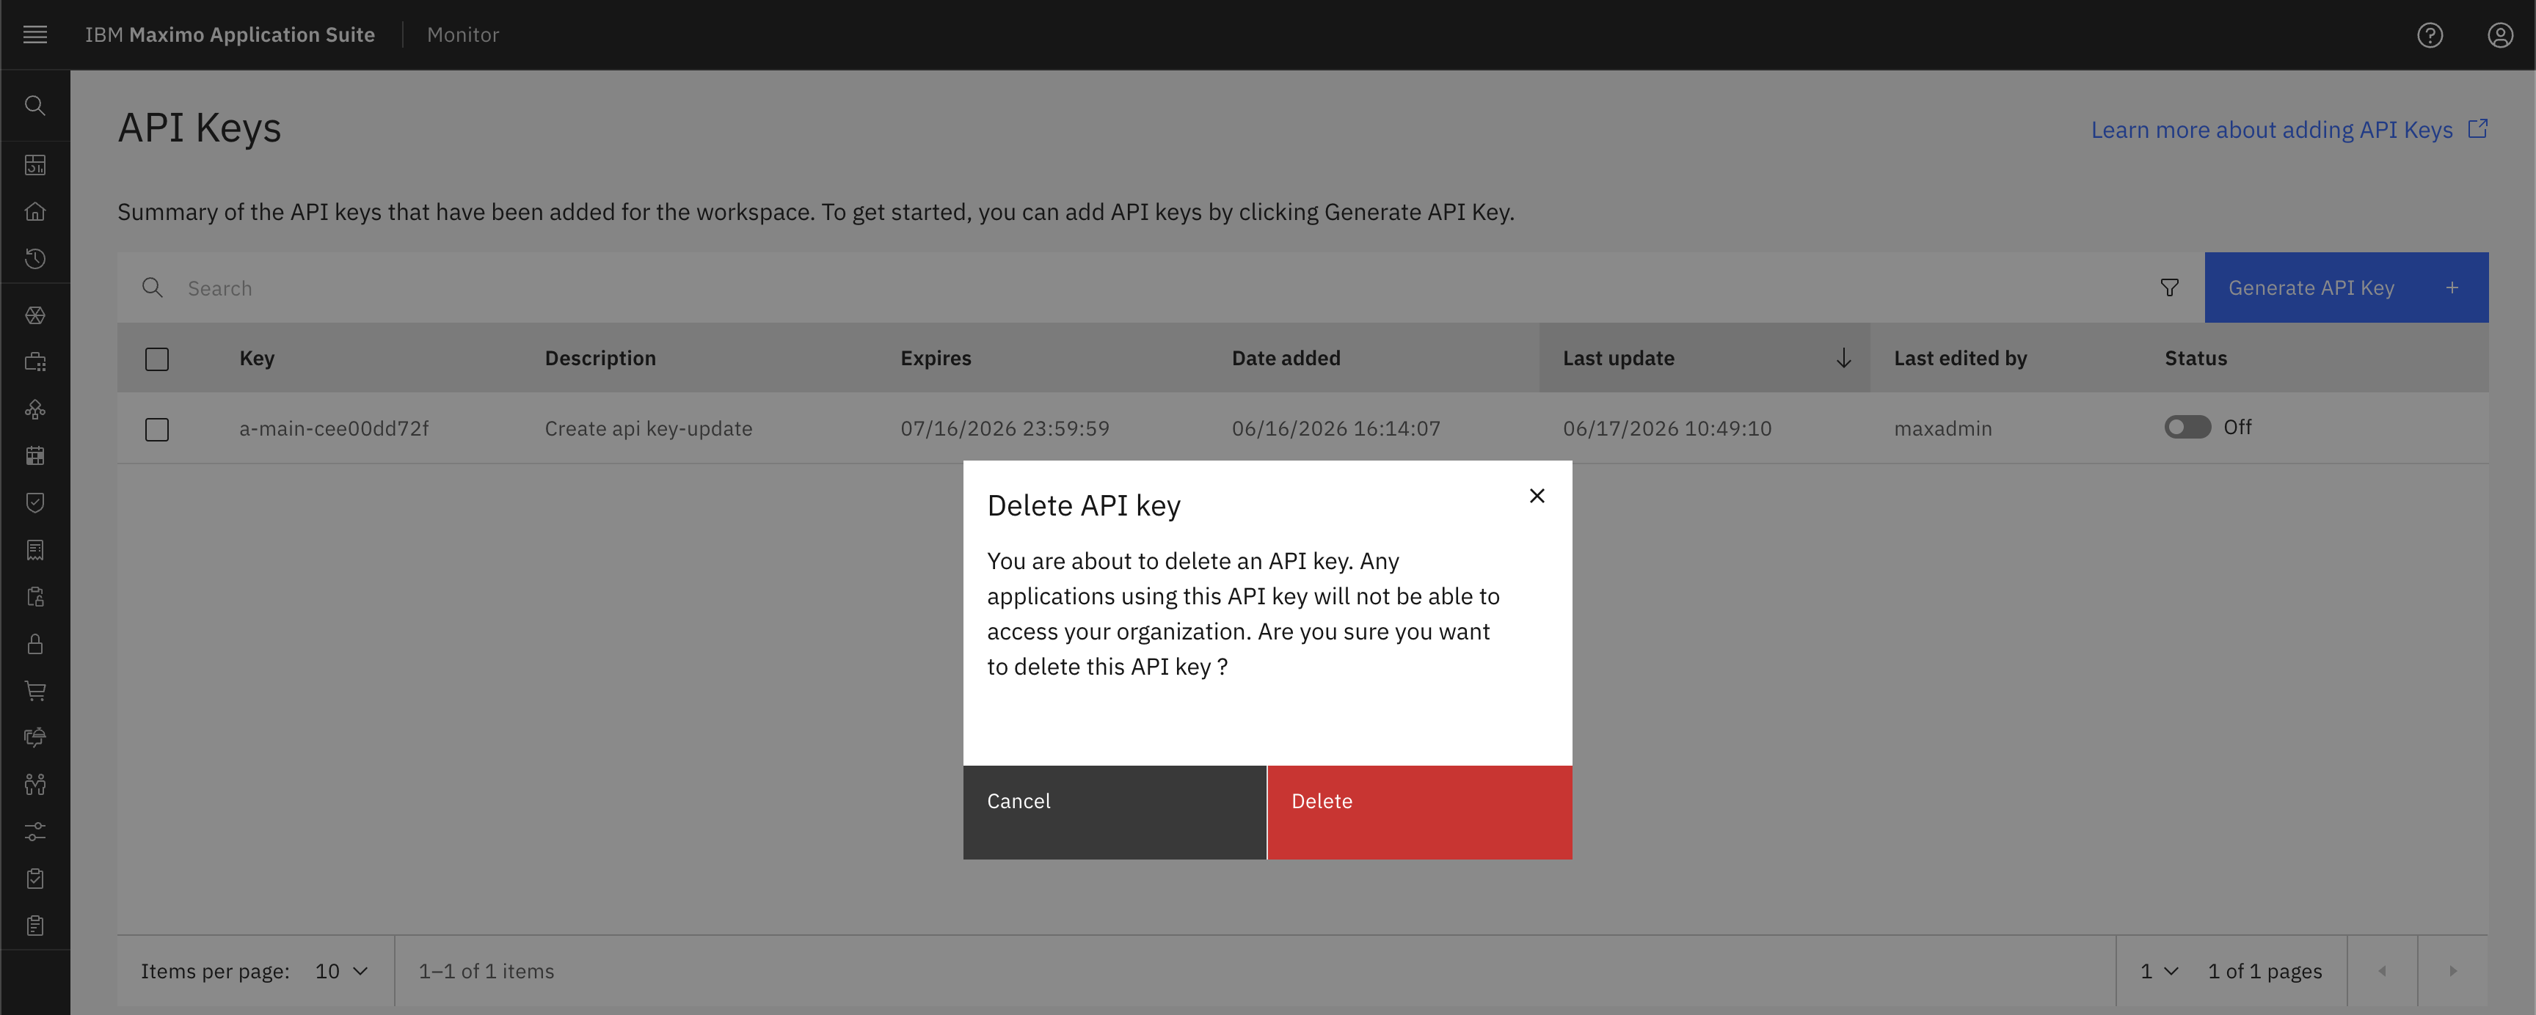The height and width of the screenshot is (1015, 2536).
Task: Click the clipboard checkmark icon in sidebar
Action: pyautogui.click(x=34, y=879)
